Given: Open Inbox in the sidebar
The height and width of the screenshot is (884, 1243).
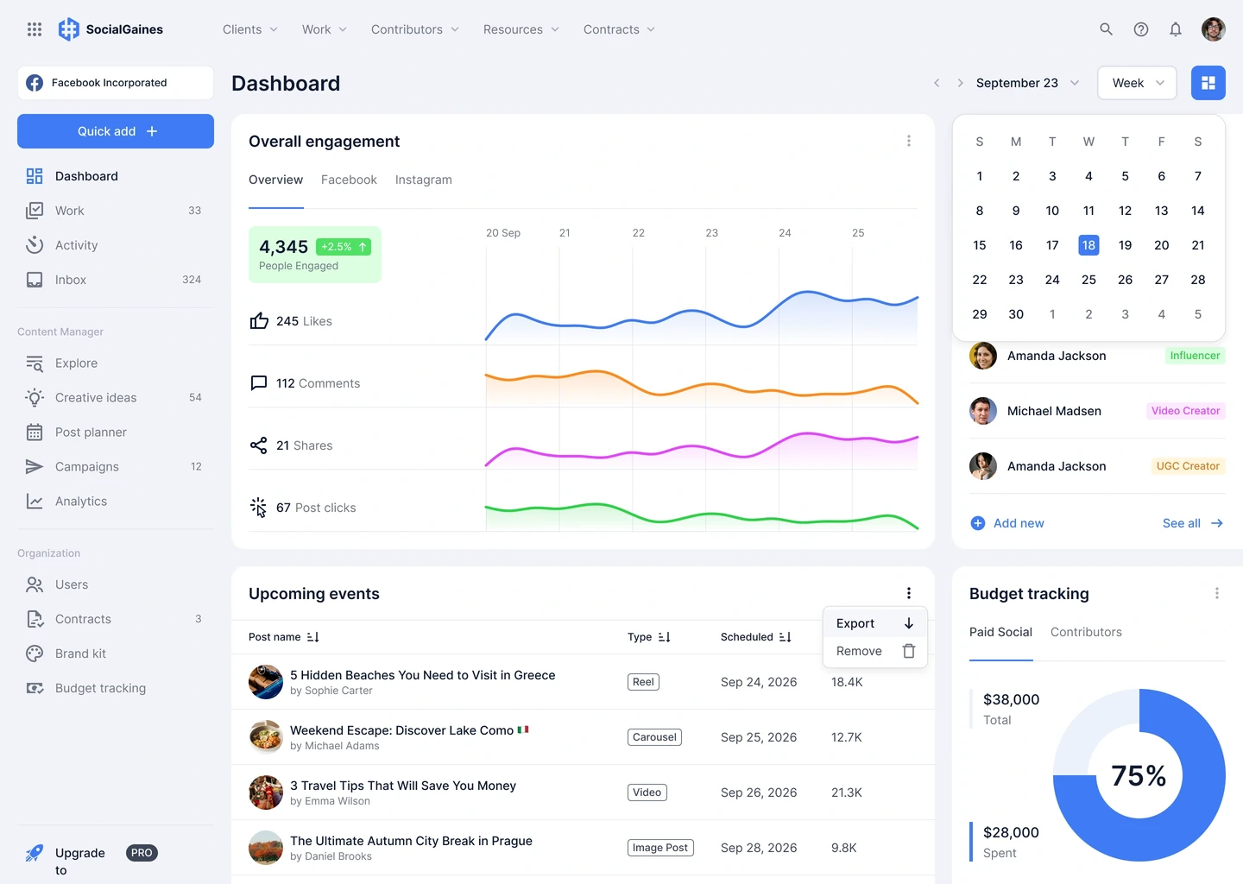Looking at the screenshot, I should [x=116, y=280].
